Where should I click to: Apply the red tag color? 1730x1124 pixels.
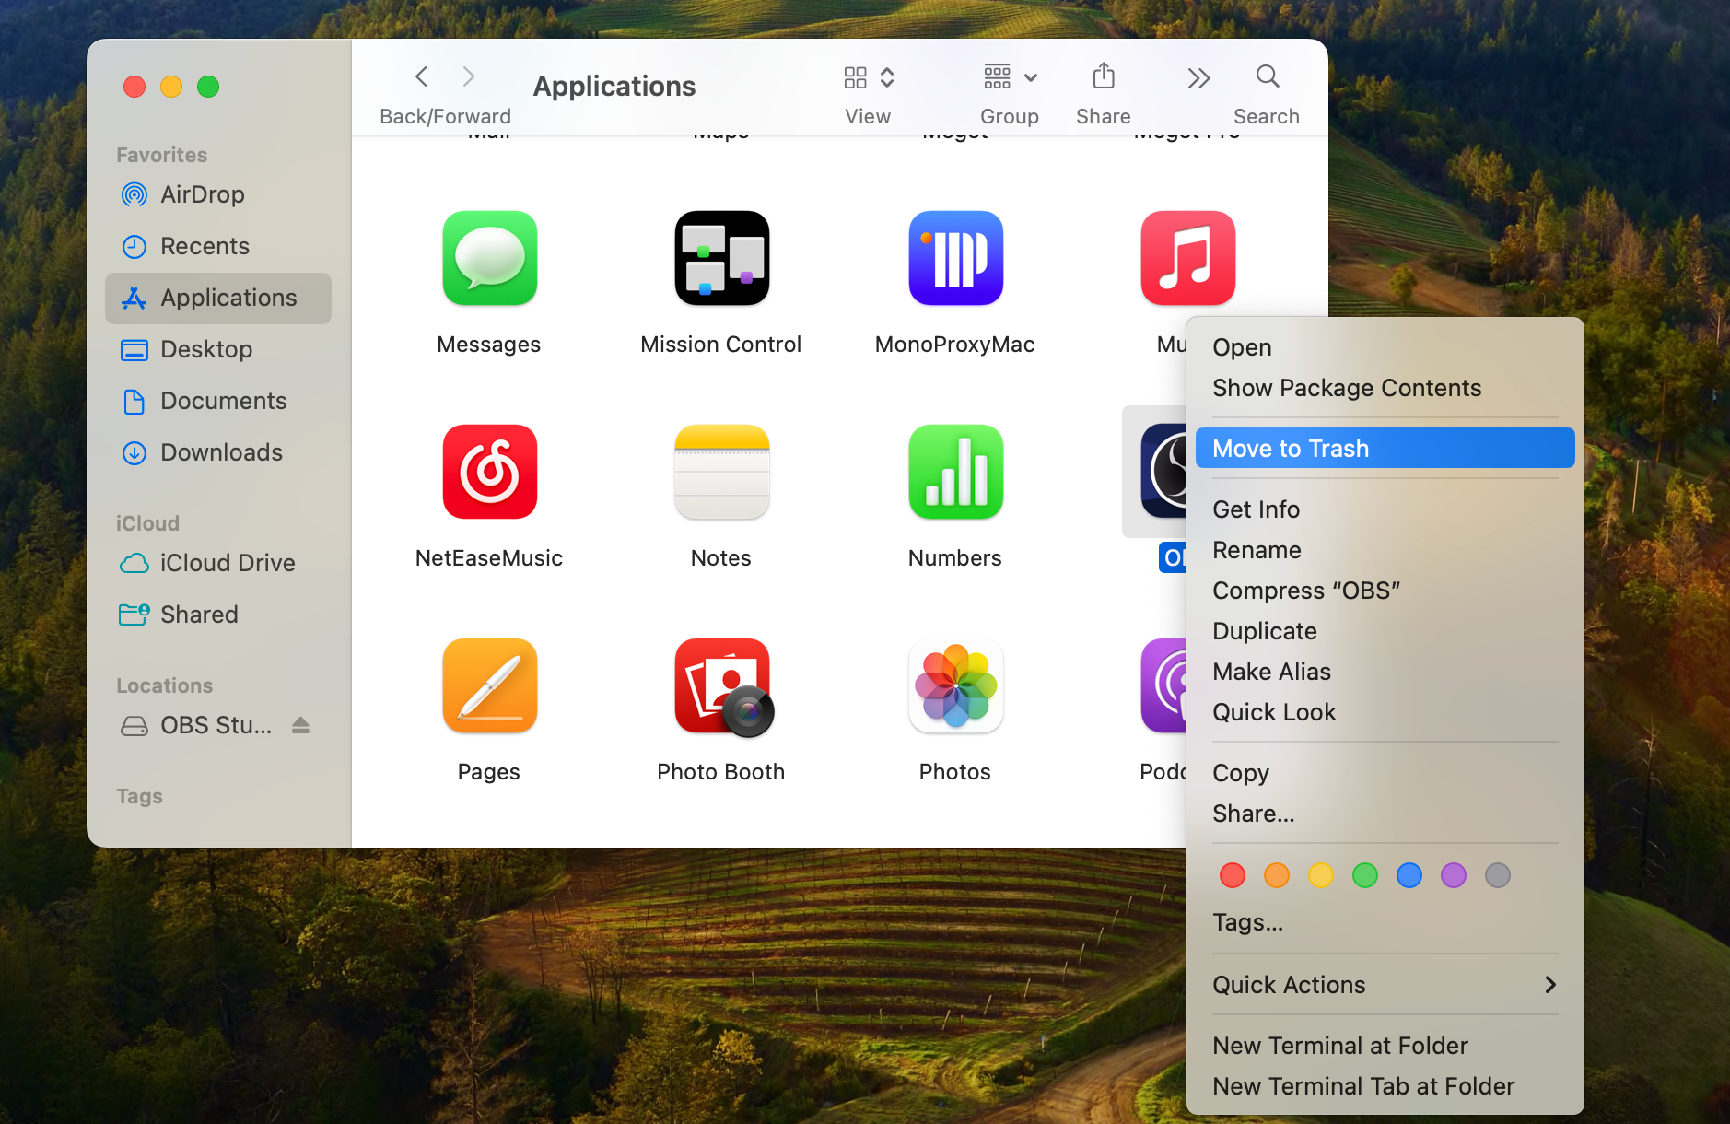pyautogui.click(x=1232, y=875)
